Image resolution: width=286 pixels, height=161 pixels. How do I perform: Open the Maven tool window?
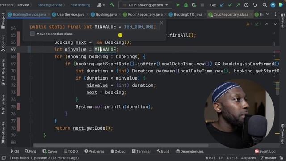pos(282,21)
